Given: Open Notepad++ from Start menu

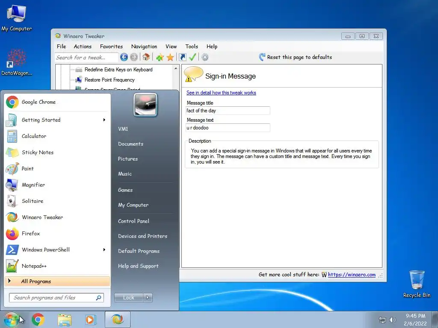Looking at the screenshot, I should pos(57,266).
